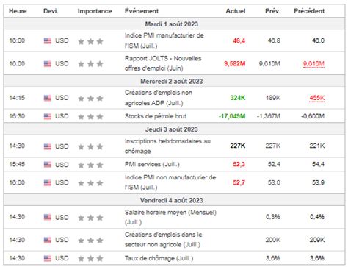Viewport: 348px width, 267px height.
Task: Click the US flag in Stocks de pétrole brut row
Action: click(48, 116)
